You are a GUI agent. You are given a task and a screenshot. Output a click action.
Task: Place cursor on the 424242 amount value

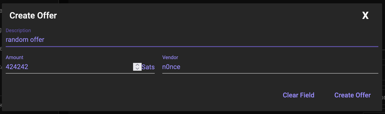(17, 67)
